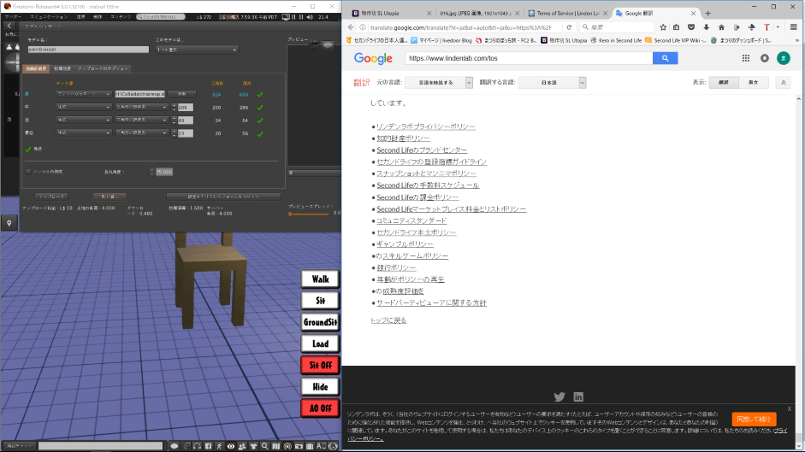Toggle the eye camera view icon
The height and width of the screenshot is (452, 805).
[x=231, y=446]
